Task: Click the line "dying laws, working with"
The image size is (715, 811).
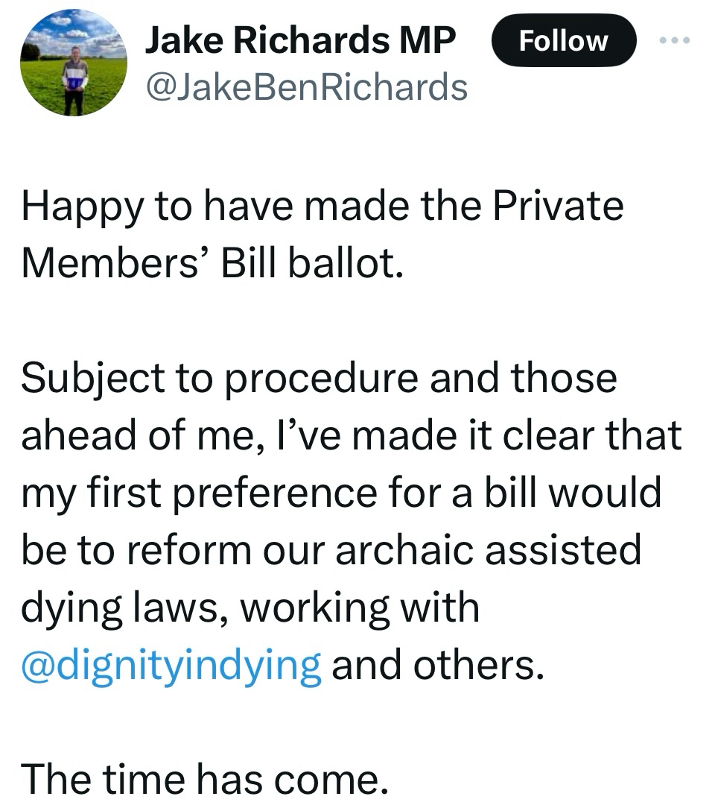Action: tap(250, 607)
